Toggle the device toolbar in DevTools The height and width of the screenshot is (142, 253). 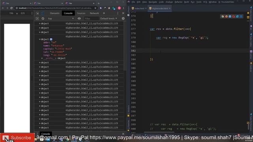click(x=42, y=13)
